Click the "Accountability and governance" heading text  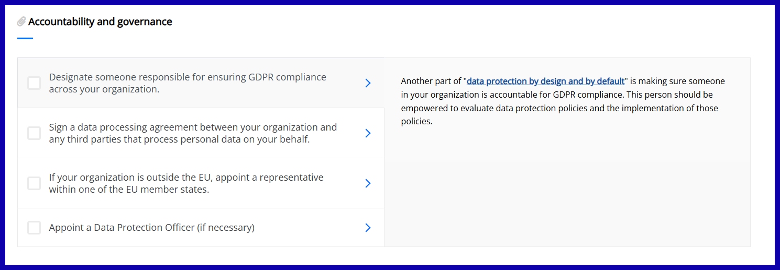100,22
